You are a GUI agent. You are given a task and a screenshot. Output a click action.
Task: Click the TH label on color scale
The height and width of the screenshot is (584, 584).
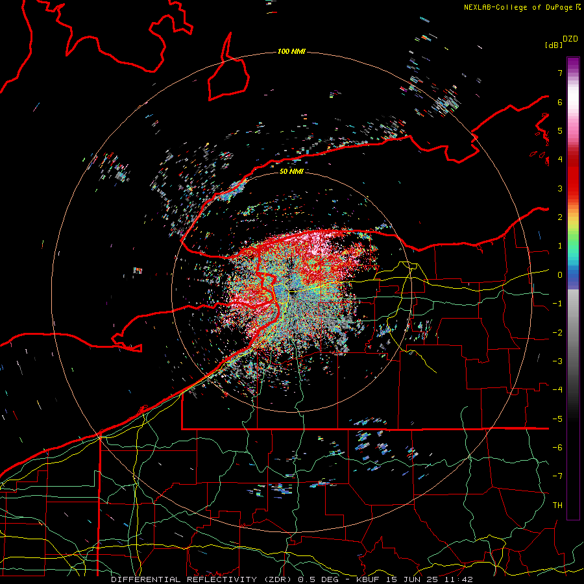click(557, 505)
